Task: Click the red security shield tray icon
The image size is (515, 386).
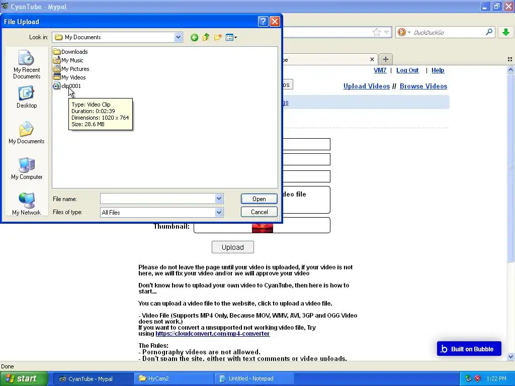Action: click(478, 378)
